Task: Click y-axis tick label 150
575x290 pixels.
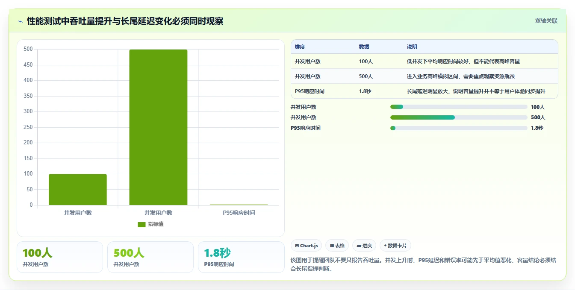Action: [x=28, y=158]
